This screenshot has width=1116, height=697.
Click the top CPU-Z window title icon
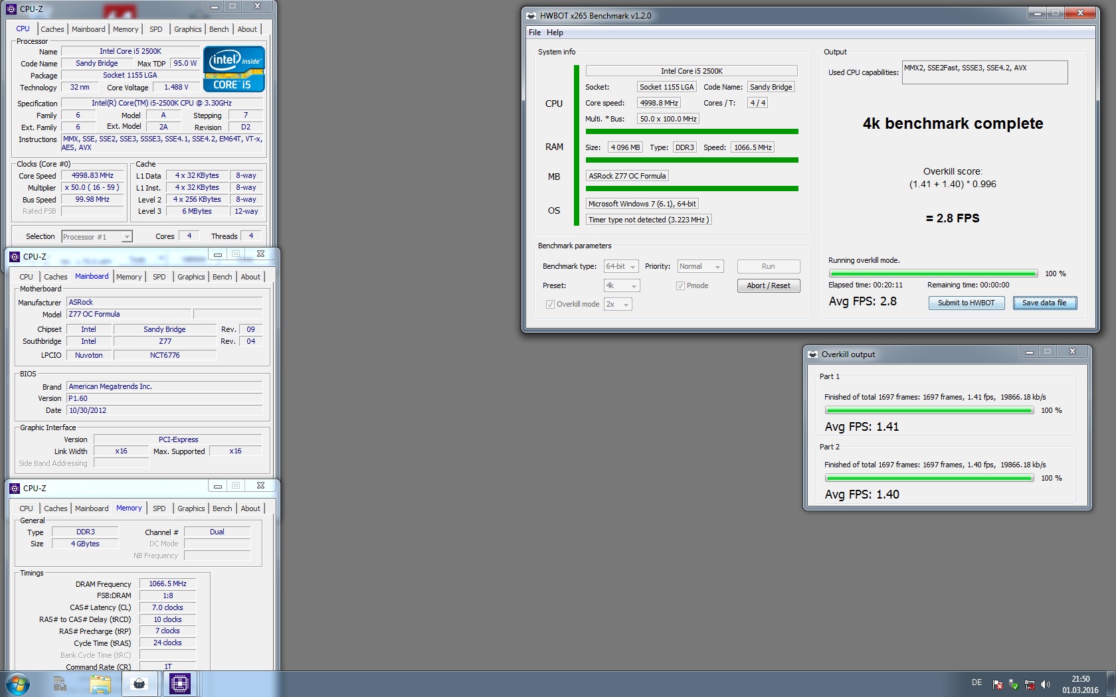(11, 9)
